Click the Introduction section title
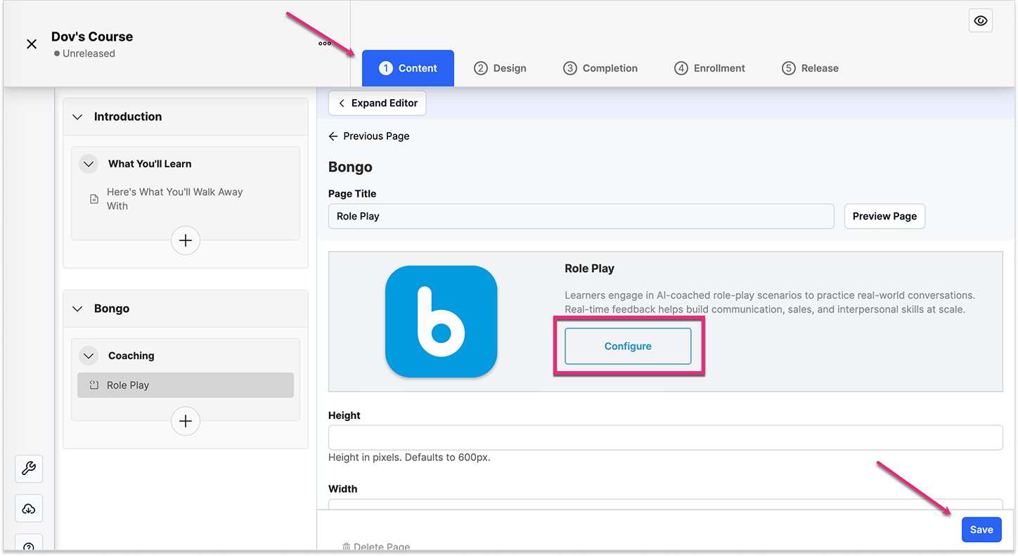Viewport: 1018px width, 556px height. [128, 117]
